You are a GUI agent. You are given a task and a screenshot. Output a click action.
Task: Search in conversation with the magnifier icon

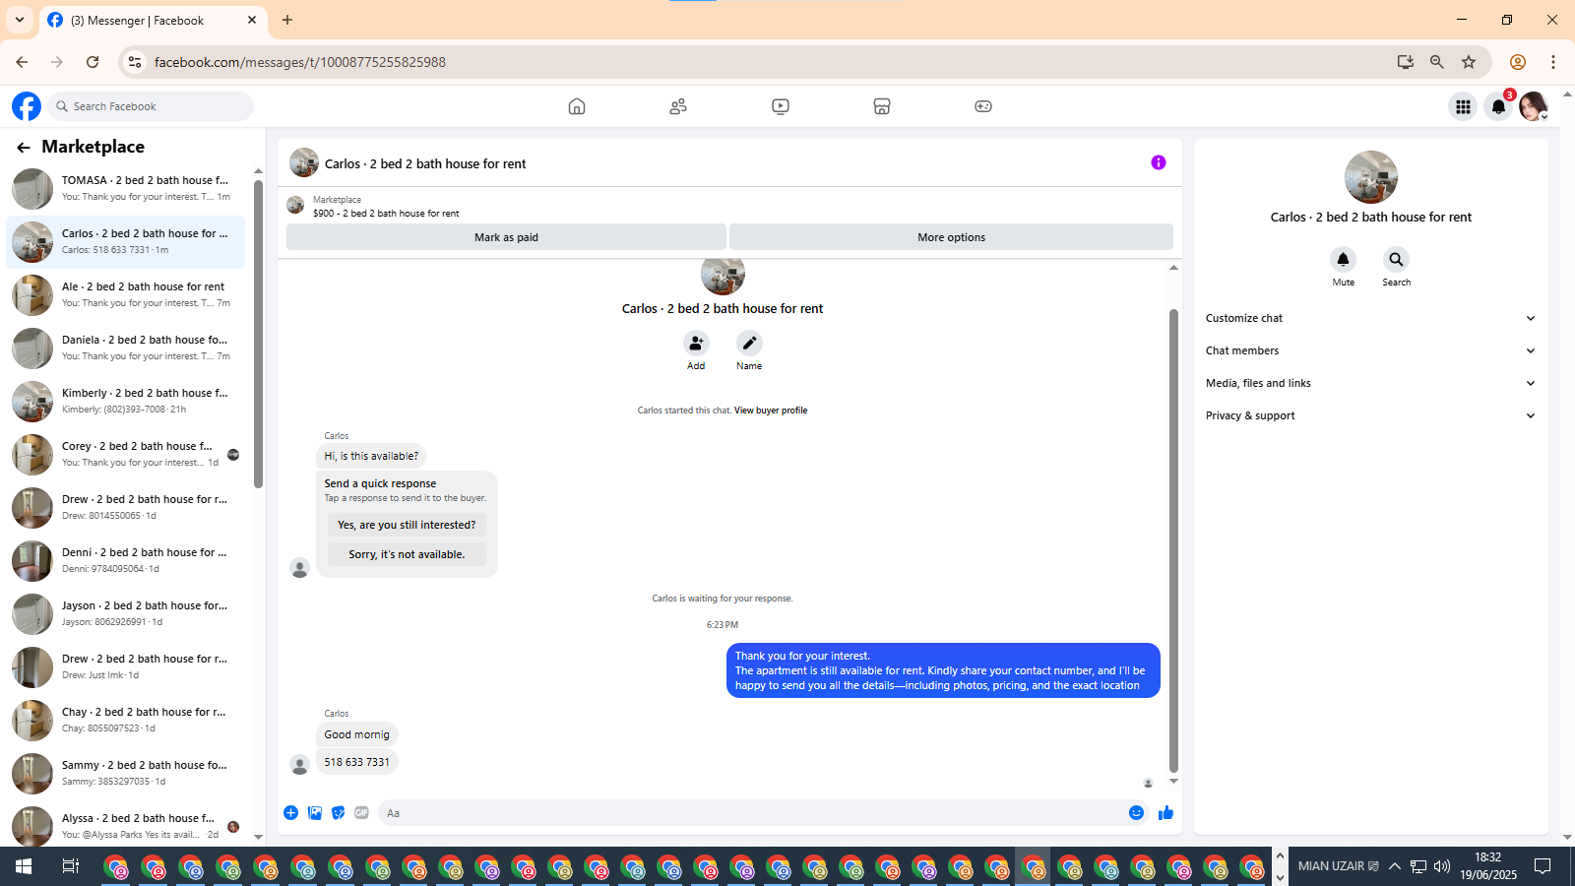pyautogui.click(x=1396, y=259)
